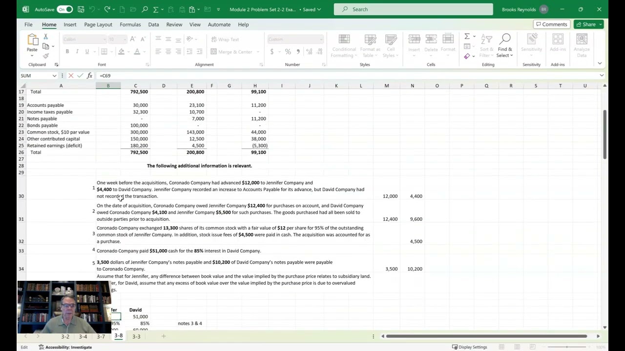Open the Automate tab
The image size is (625, 351).
(x=219, y=24)
